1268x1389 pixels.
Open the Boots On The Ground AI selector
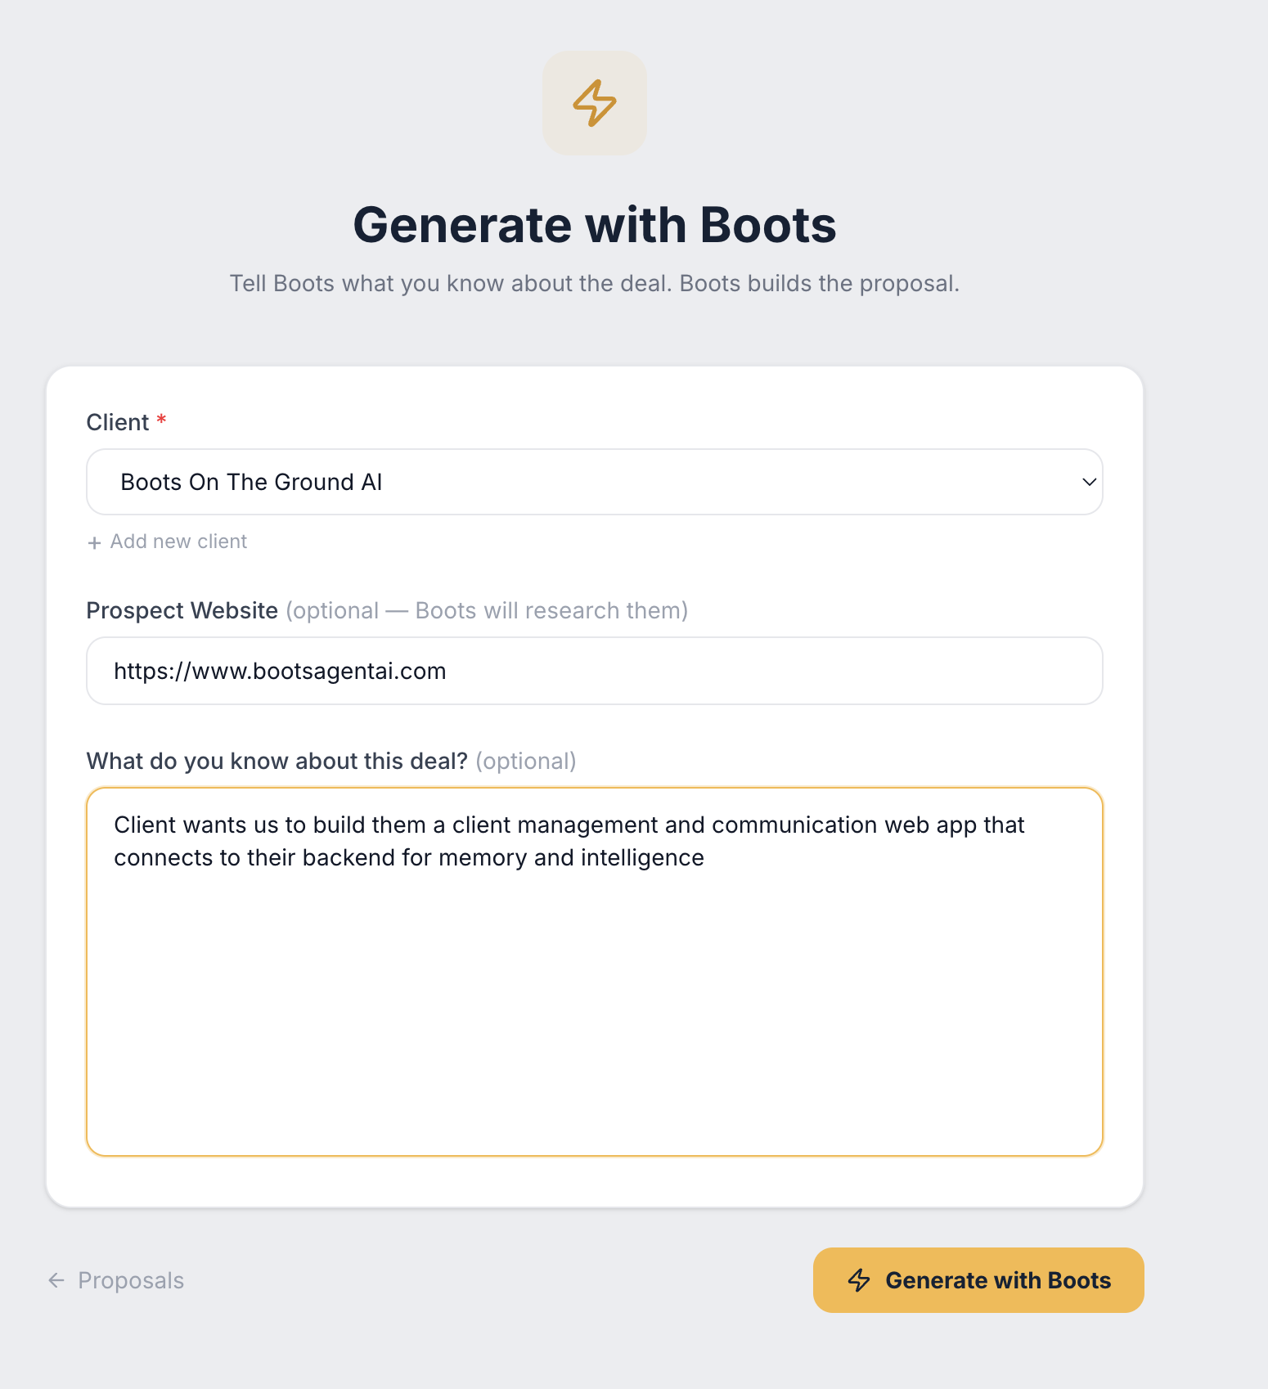573,482
